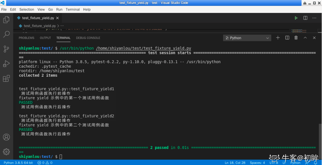Image resolution: width=322 pixels, height=165 pixels.
Task: Click 'test_fixture_yield.py::test_fixture_yield2' line
Action: point(66,116)
